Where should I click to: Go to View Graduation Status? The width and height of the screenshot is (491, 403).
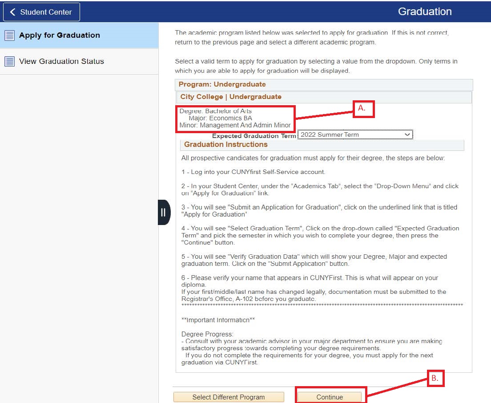(61, 61)
